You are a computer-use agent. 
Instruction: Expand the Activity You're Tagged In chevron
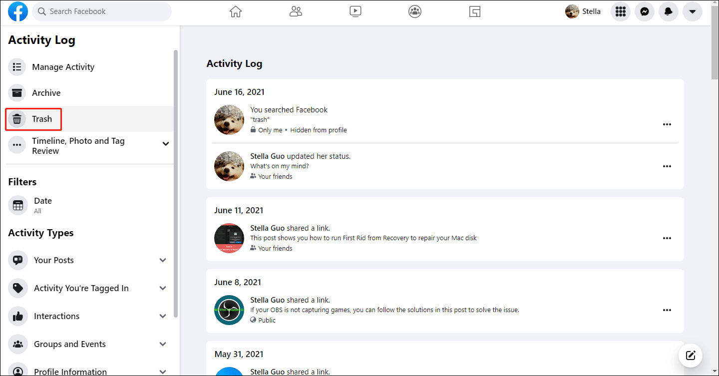[x=163, y=288]
